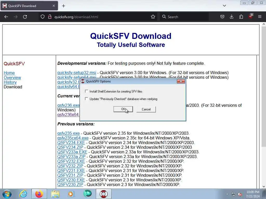Download qsfv235.exe
266x199 pixels.
pyautogui.click(x=68, y=133)
